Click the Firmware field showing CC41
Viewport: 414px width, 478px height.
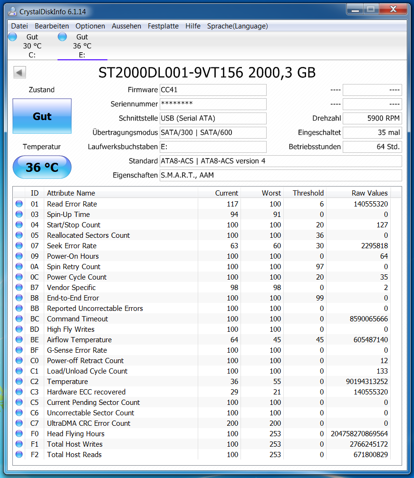[x=213, y=90]
